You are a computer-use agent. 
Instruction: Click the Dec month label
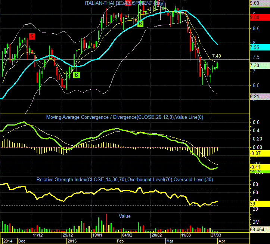click(22, 241)
